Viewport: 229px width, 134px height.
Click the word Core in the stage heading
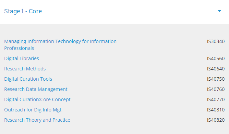point(35,11)
